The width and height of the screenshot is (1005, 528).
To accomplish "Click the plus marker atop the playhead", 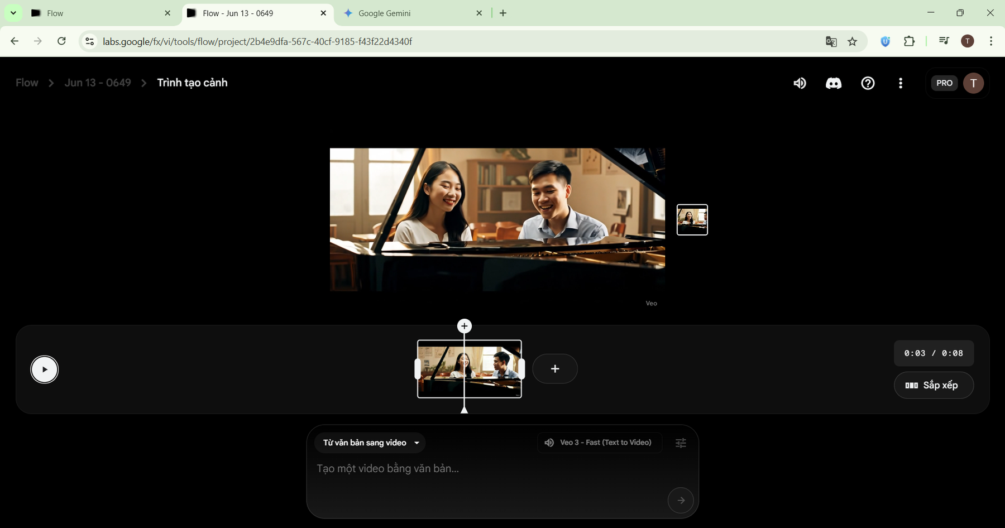I will [x=464, y=326].
